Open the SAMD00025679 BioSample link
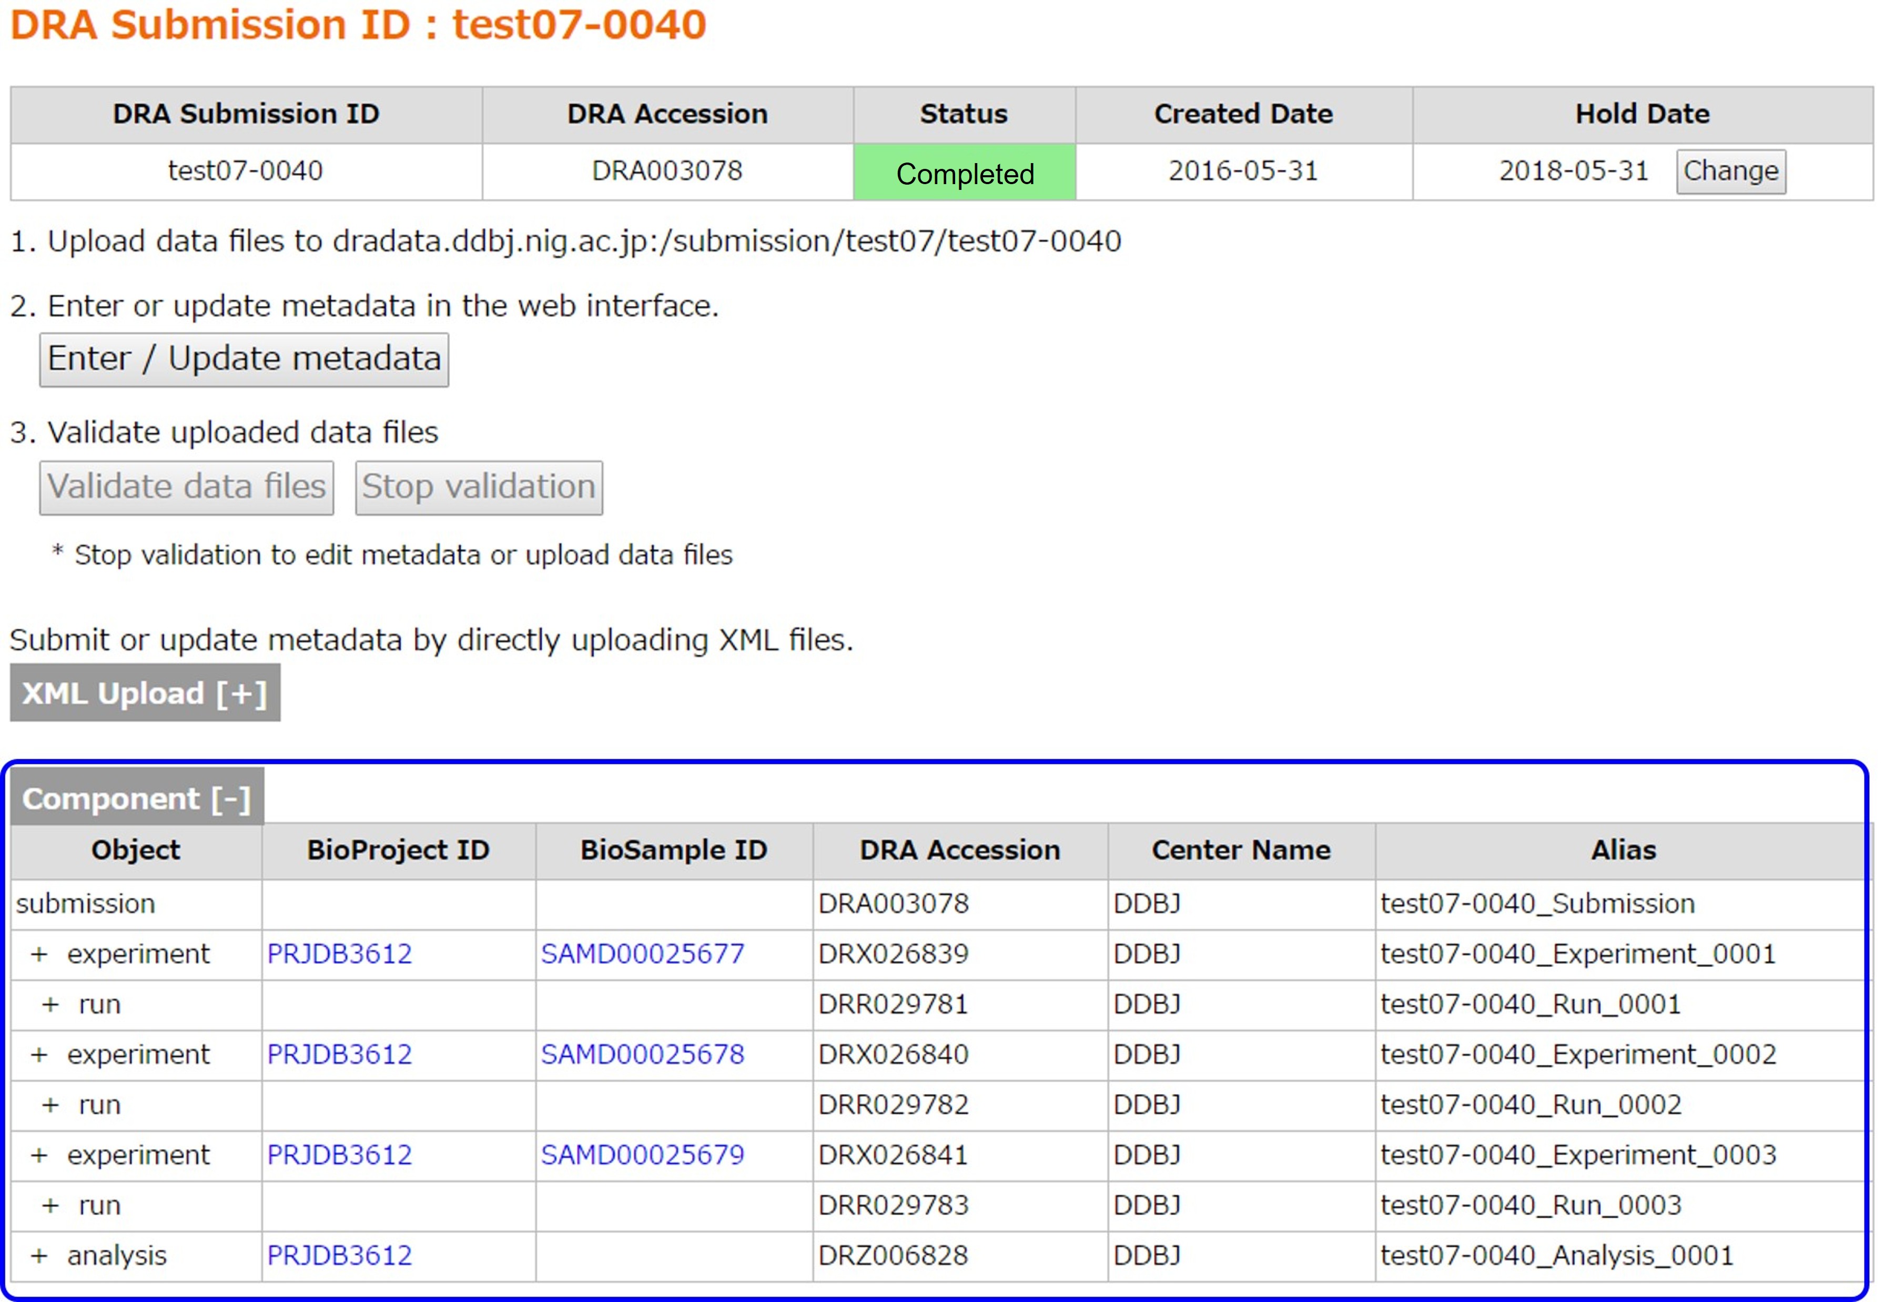Image resolution: width=1884 pixels, height=1302 pixels. click(x=642, y=1155)
